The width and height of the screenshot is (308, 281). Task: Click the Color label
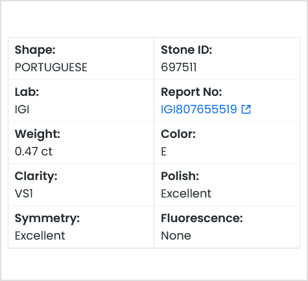178,134
